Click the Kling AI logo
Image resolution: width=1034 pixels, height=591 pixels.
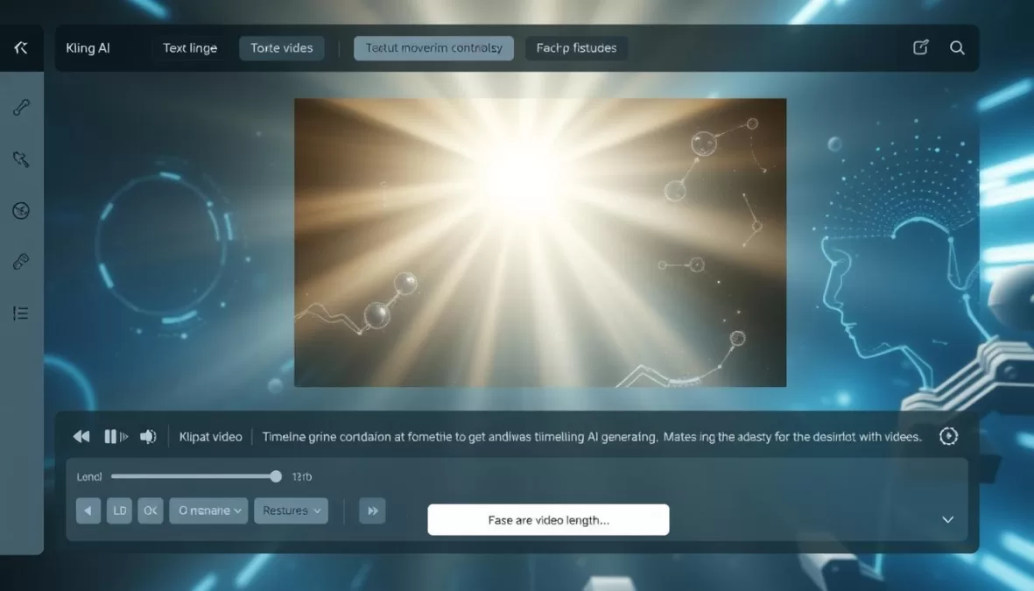(x=88, y=48)
